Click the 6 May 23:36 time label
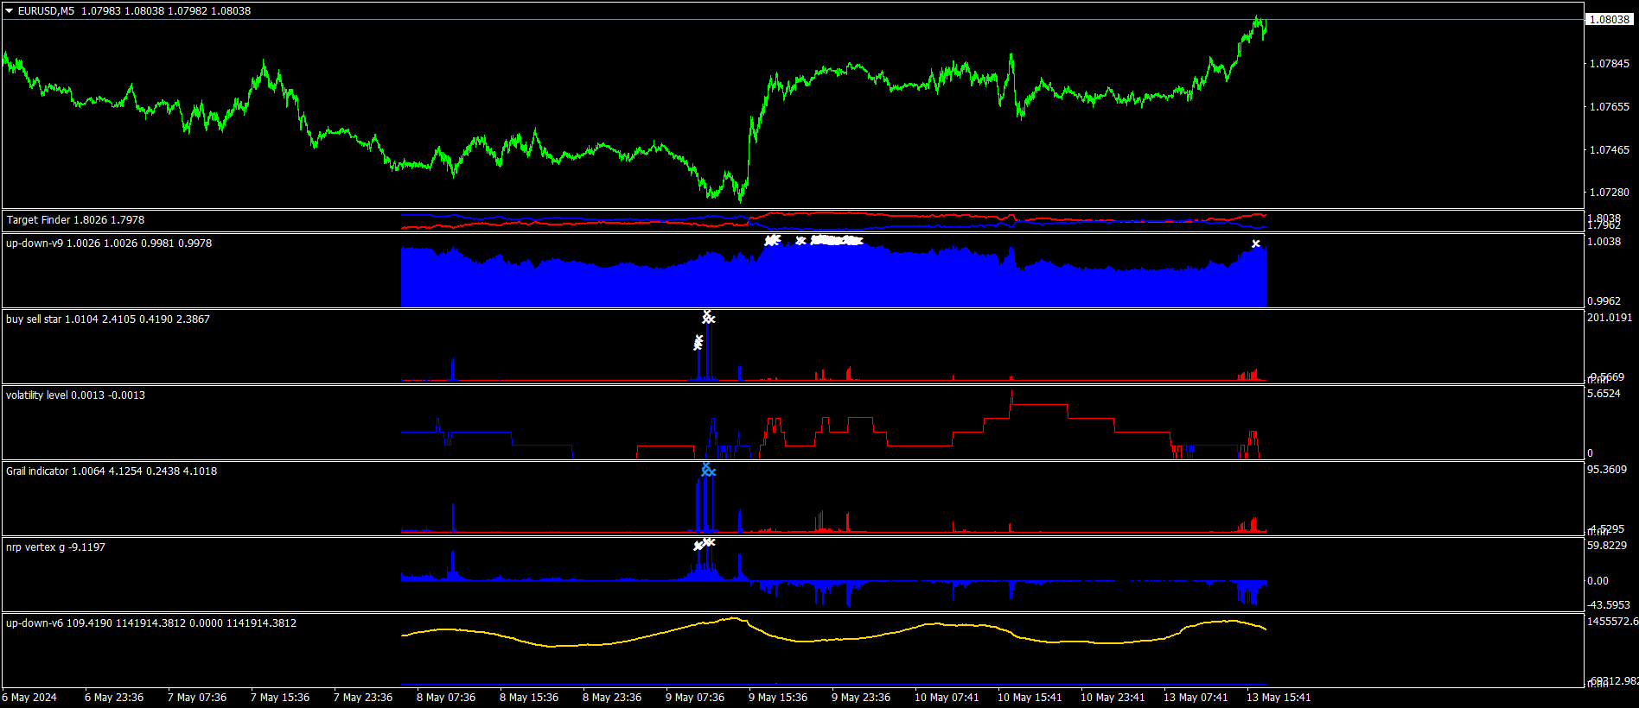 (x=114, y=698)
